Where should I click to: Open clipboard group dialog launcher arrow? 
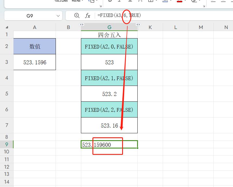click(101, 6)
